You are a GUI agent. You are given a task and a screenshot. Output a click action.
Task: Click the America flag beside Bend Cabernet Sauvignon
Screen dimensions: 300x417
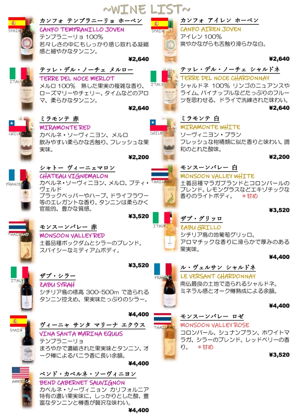tap(20, 373)
